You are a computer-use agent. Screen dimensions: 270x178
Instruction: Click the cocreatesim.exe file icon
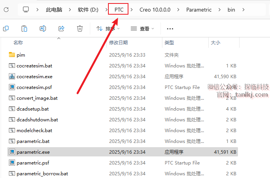[x=12, y=76]
